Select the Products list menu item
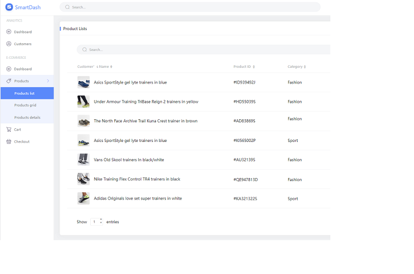The height and width of the screenshot is (274, 414). click(x=24, y=94)
